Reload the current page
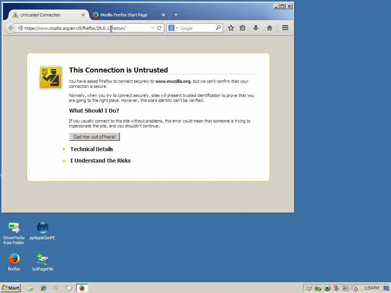Image resolution: width=391 pixels, height=293 pixels. (x=159, y=28)
